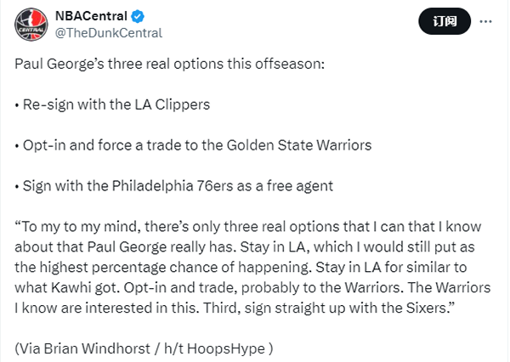
Task: Click the words "Golden State Warriors"
Action: [304, 145]
